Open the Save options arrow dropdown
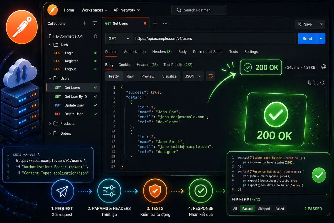This screenshot has height=223, width=334. 321,24
